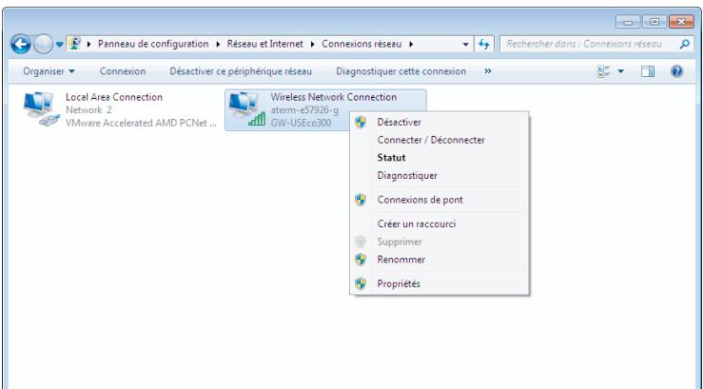Click the search magnifier icon
This screenshot has height=389, width=703.
click(685, 44)
